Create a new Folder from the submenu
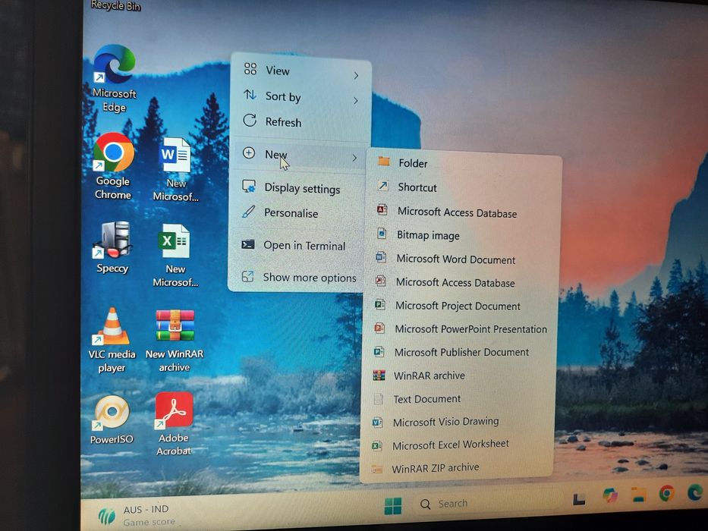 coord(464,163)
